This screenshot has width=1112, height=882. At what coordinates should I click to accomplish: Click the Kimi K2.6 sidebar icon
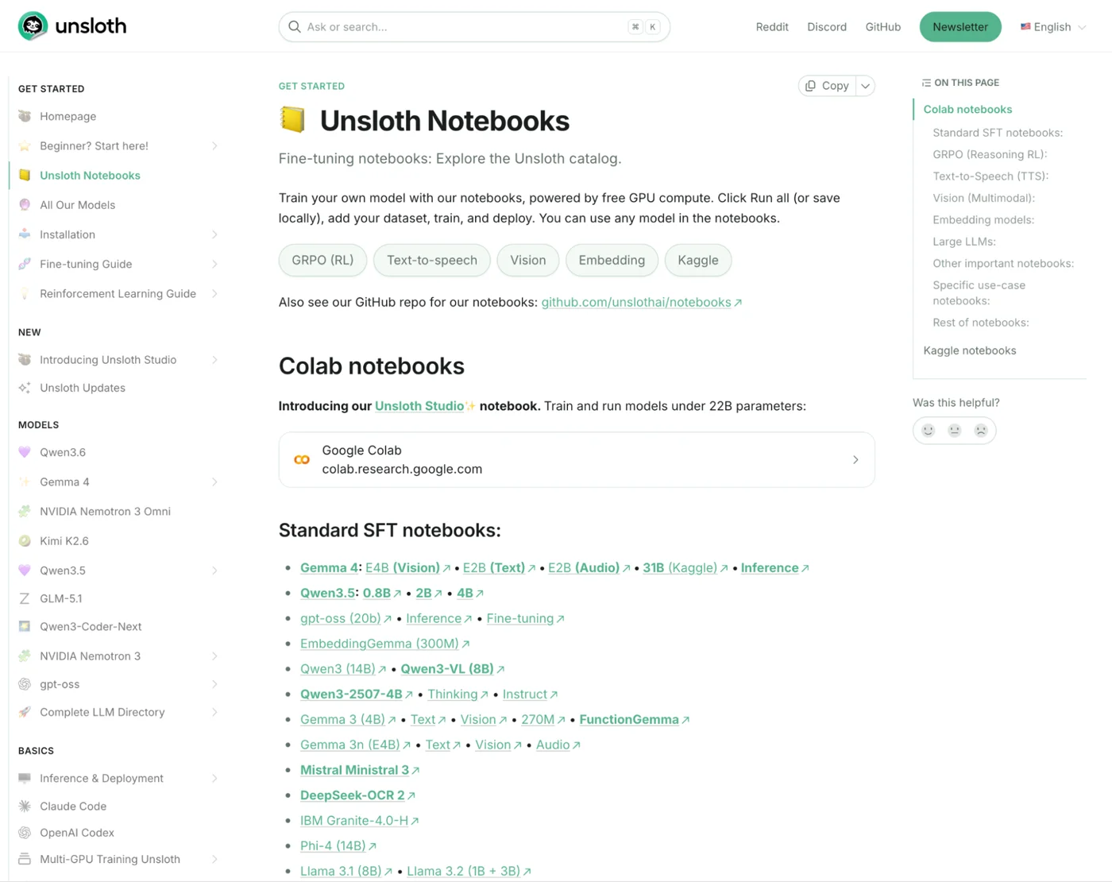25,541
